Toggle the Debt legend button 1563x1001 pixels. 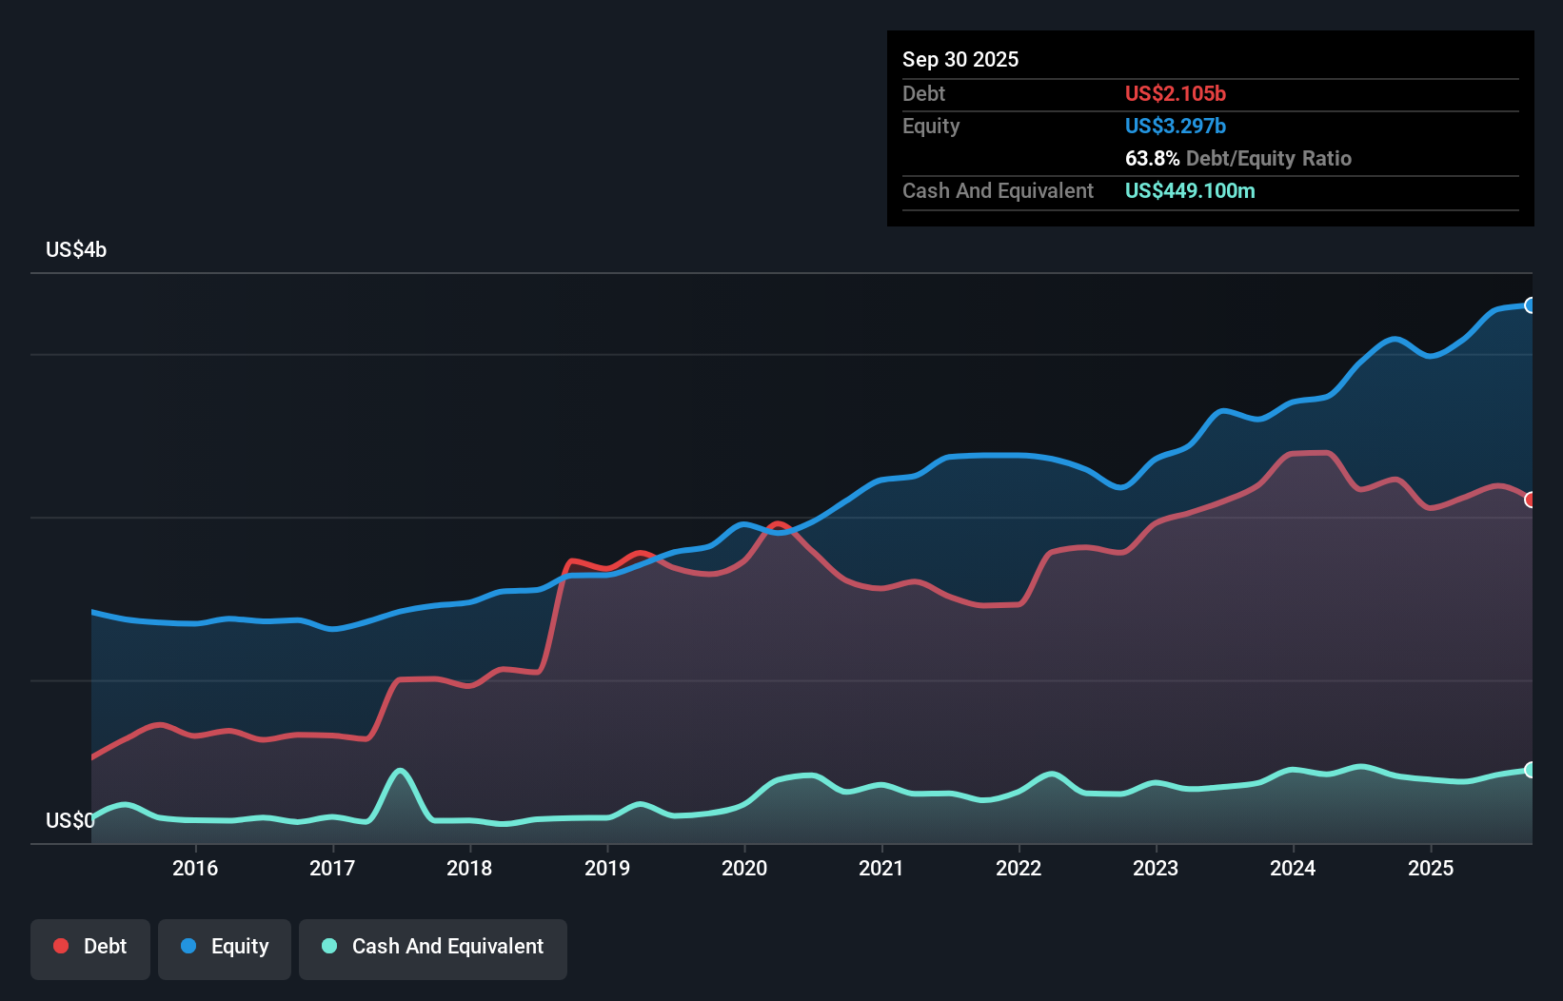pyautogui.click(x=90, y=949)
